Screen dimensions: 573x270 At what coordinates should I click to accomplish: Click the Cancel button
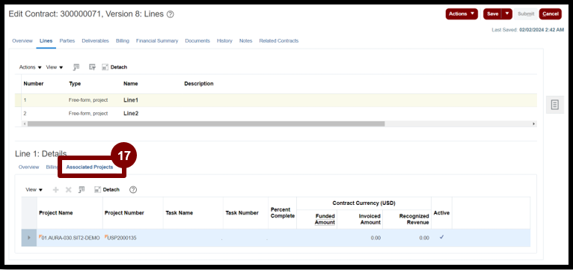[551, 14]
